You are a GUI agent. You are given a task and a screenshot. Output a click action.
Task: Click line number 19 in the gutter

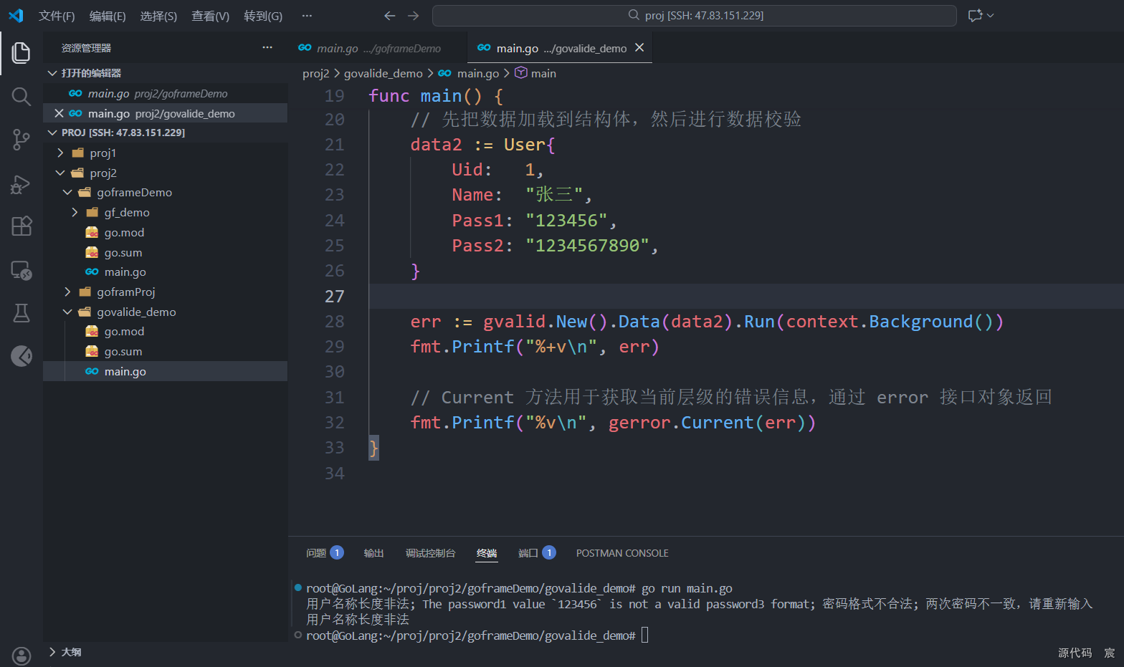pos(334,96)
